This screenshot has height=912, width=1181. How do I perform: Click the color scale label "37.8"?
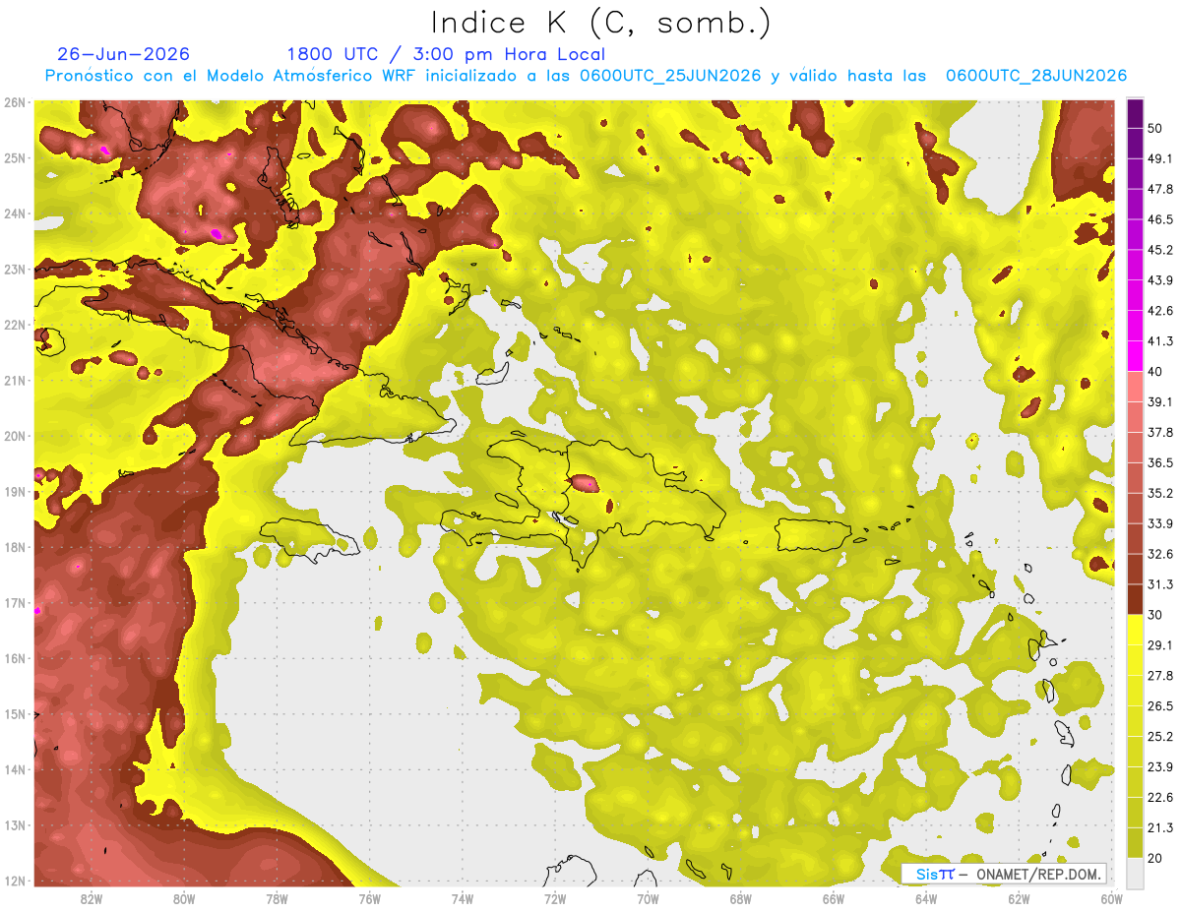click(1160, 432)
